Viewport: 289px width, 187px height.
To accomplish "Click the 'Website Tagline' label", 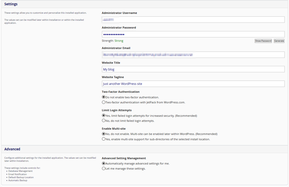I will point(113,77).
